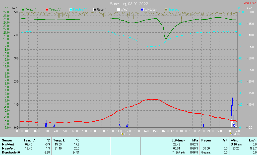
Task: Select the Luftdruck column header
Action: [x=178, y=140]
